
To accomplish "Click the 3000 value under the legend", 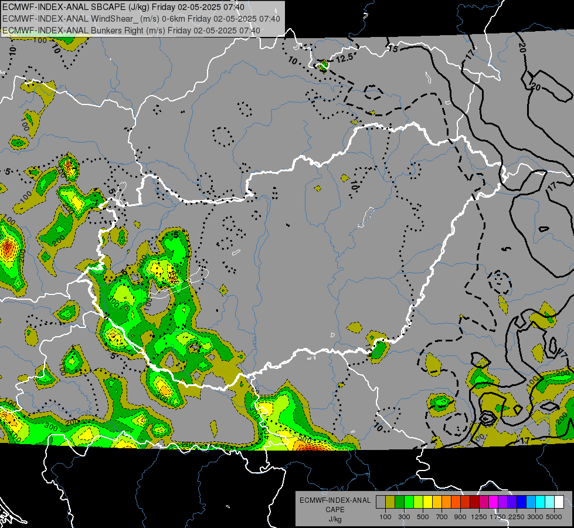I will (x=535, y=517).
